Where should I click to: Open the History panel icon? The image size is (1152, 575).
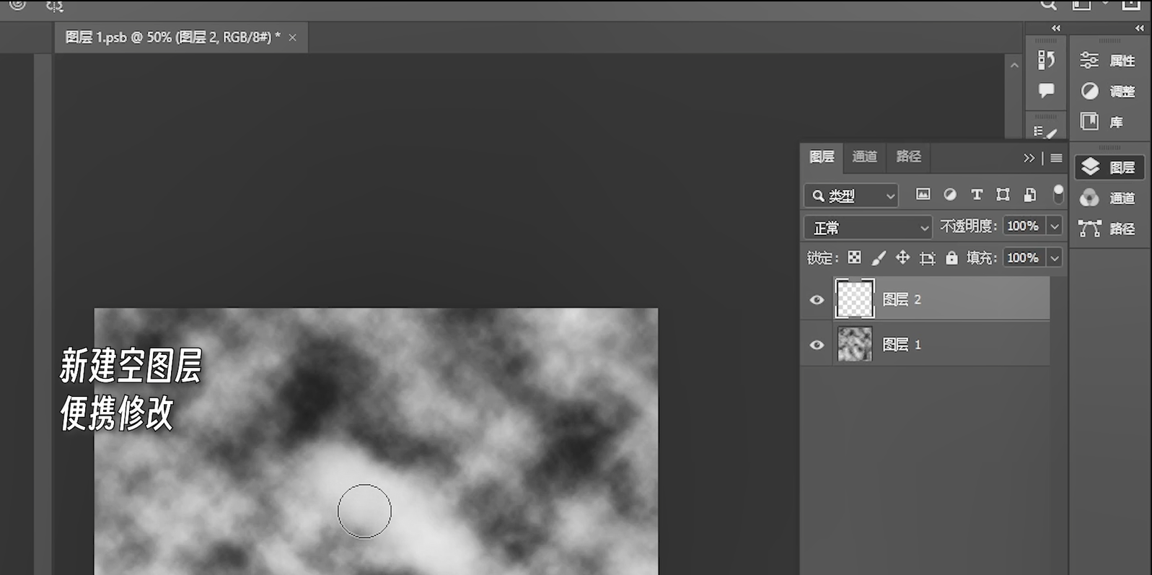[x=1046, y=60]
